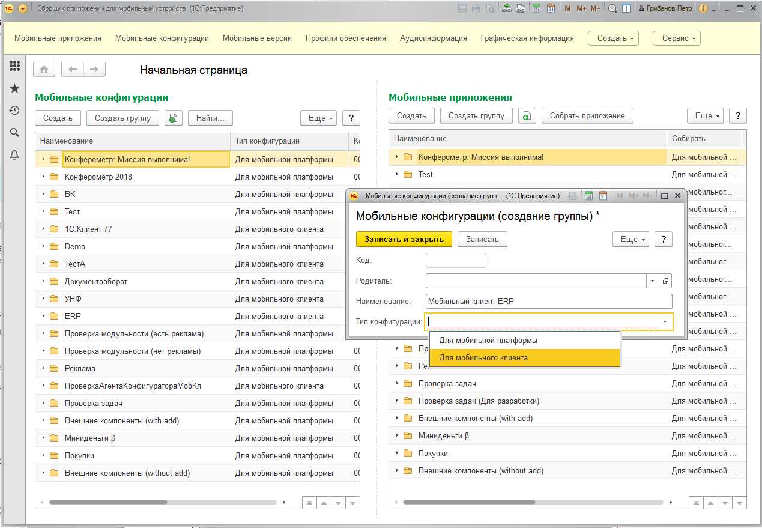The image size is (762, 528).
Task: Click the Home page icon button
Action: (x=44, y=70)
